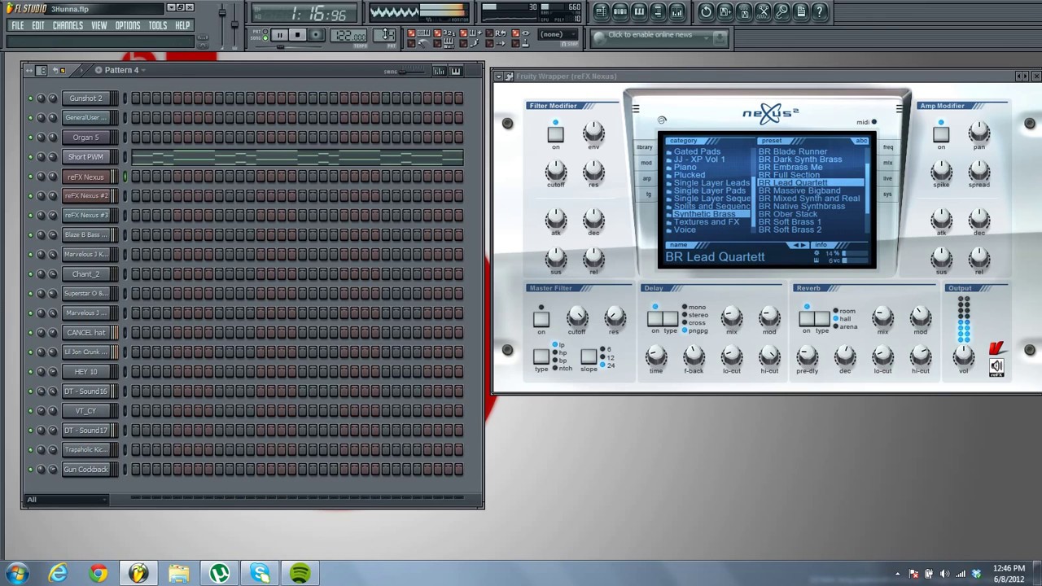Mute the Gunshot 2 channel
Image resolution: width=1042 pixels, height=586 pixels.
coord(30,98)
